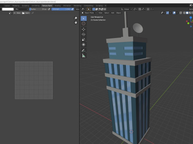Switch to the UV Editing workspace tab
Image resolution: width=193 pixels, height=144 pixels.
coord(35,6)
